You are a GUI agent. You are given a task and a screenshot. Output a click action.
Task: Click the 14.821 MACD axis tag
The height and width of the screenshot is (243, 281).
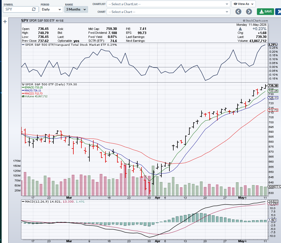273,201
